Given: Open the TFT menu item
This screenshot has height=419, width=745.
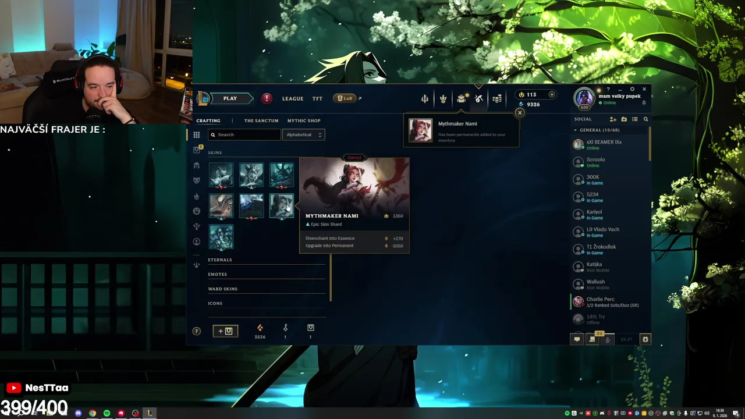Looking at the screenshot, I should tap(317, 98).
